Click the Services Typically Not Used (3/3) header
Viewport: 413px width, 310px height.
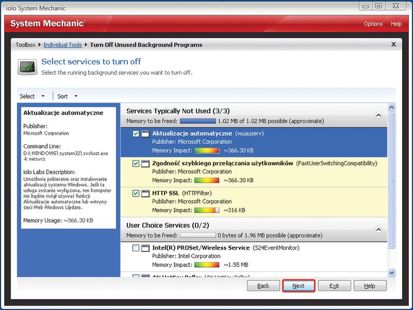178,111
